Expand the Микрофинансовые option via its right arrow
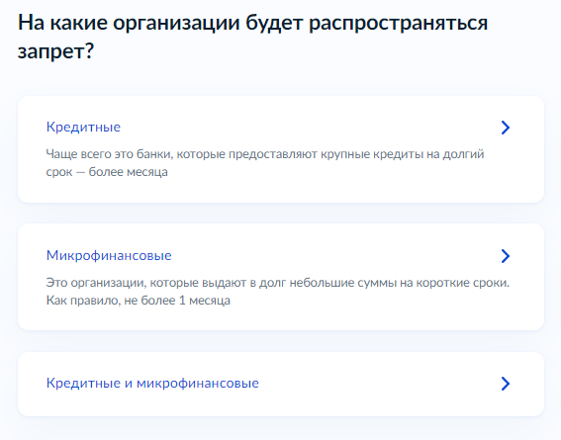The height and width of the screenshot is (440, 561). pos(506,256)
